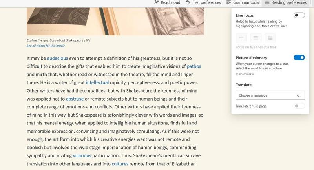Enable the Line focus toggle
This screenshot has height=170, width=314.
(299, 15)
